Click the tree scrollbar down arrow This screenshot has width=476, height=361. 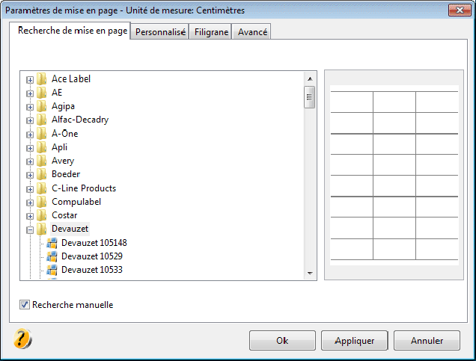click(310, 274)
